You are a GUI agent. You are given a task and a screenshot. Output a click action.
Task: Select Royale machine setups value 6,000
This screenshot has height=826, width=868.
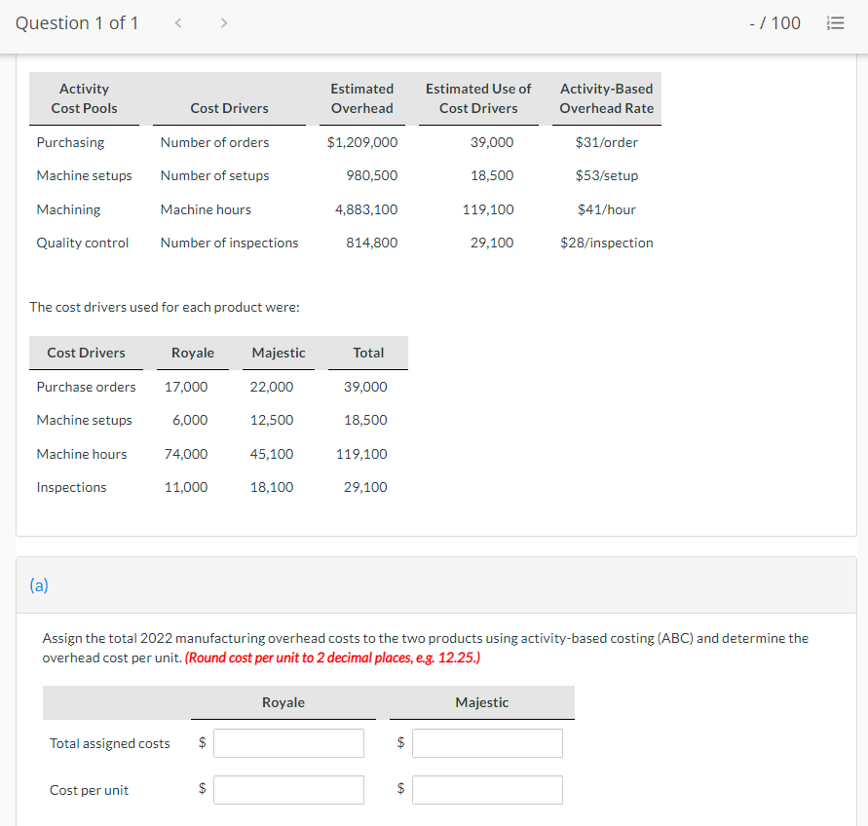[190, 420]
